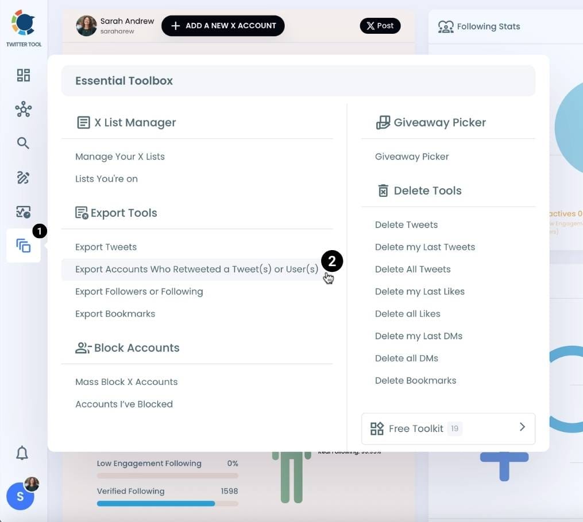Open the dashboard grid icon in sidebar
Viewport: 583px width, 522px height.
(23, 75)
